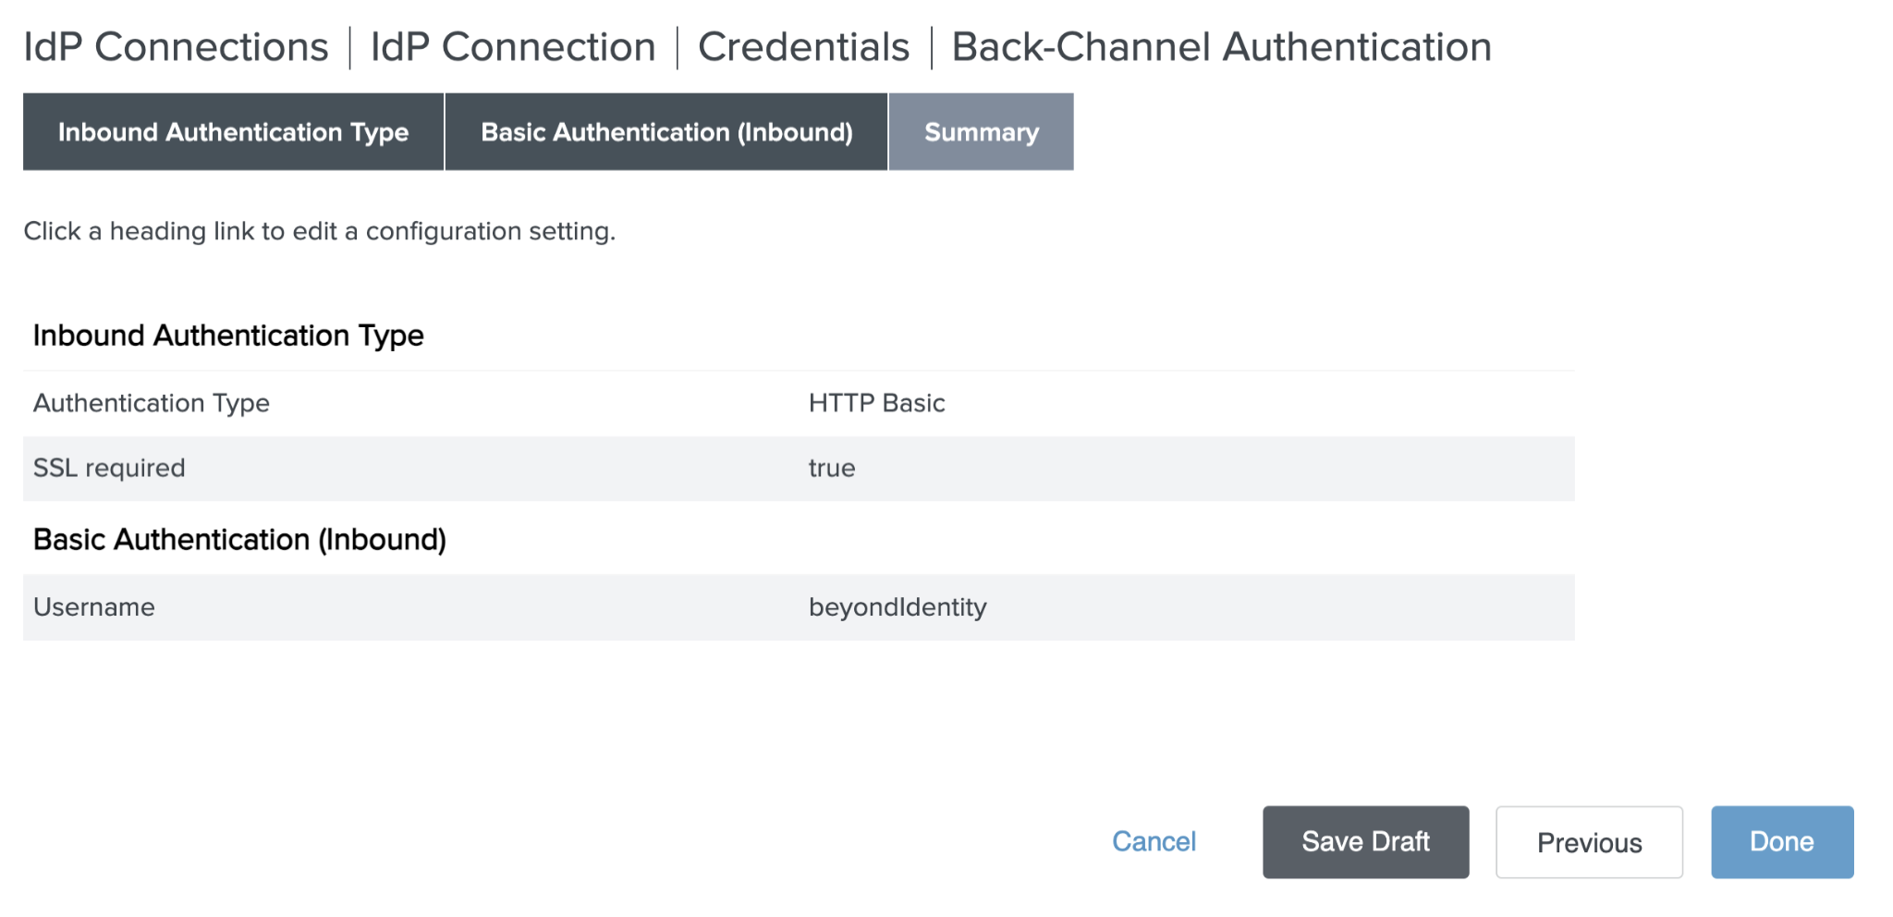Click the SSL required true value
This screenshot has height=917, width=1893.
832,469
